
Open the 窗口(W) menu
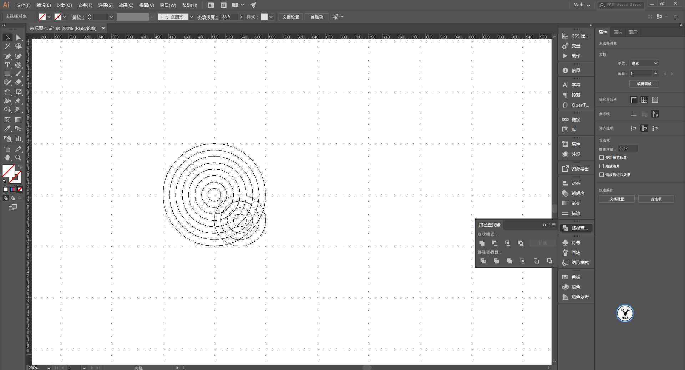168,5
